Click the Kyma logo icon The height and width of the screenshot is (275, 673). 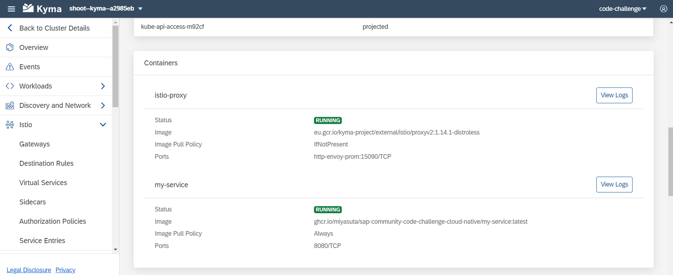tap(28, 8)
